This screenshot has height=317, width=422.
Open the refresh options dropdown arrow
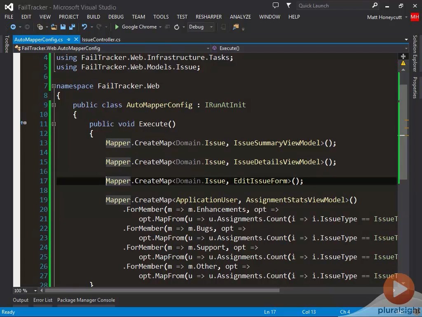click(x=184, y=27)
